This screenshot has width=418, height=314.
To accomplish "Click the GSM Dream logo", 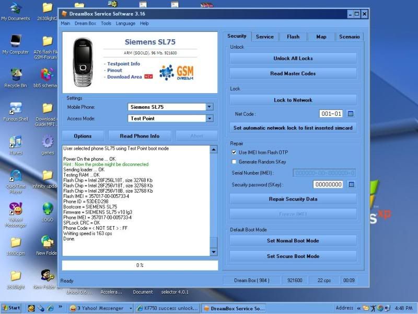I will [x=177, y=72].
